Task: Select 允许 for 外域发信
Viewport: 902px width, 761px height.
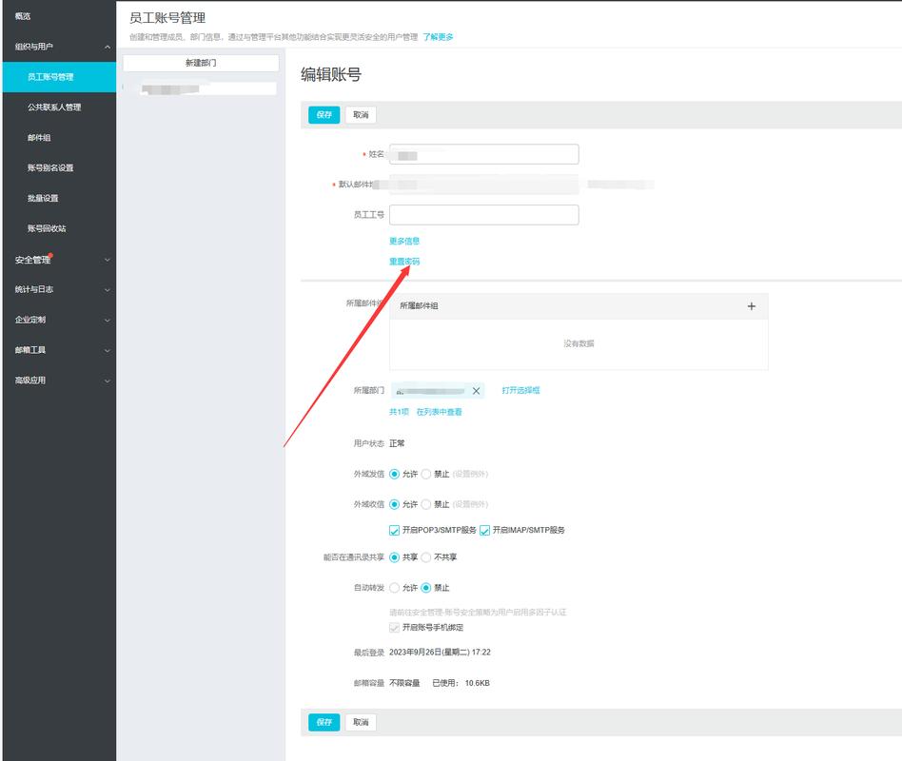Action: 395,474
